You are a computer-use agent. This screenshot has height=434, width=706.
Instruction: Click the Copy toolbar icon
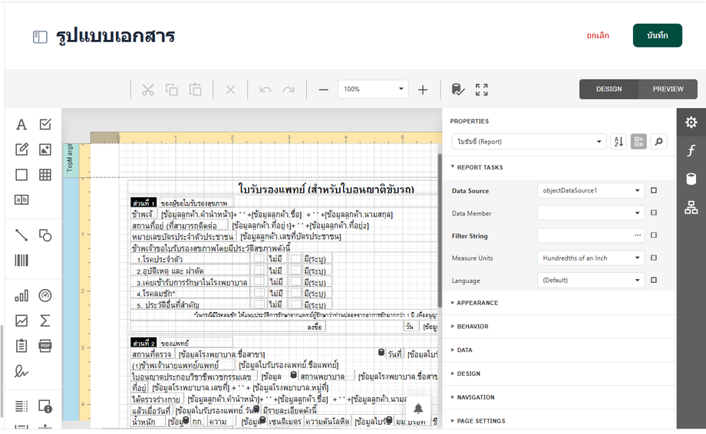click(172, 90)
